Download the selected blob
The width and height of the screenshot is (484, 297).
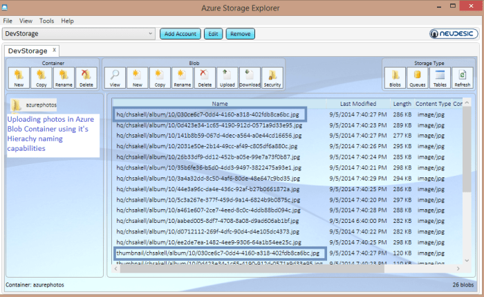pyautogui.click(x=250, y=78)
